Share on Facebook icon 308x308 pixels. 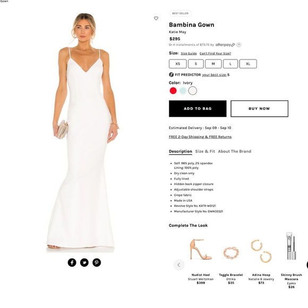coord(72,262)
